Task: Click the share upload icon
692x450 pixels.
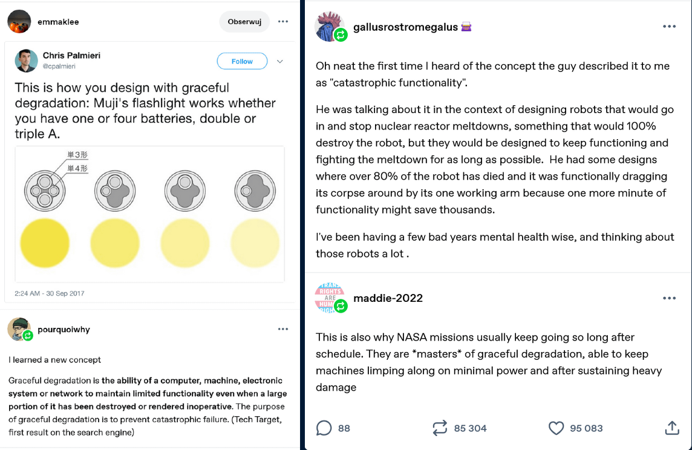Action: pos(671,428)
